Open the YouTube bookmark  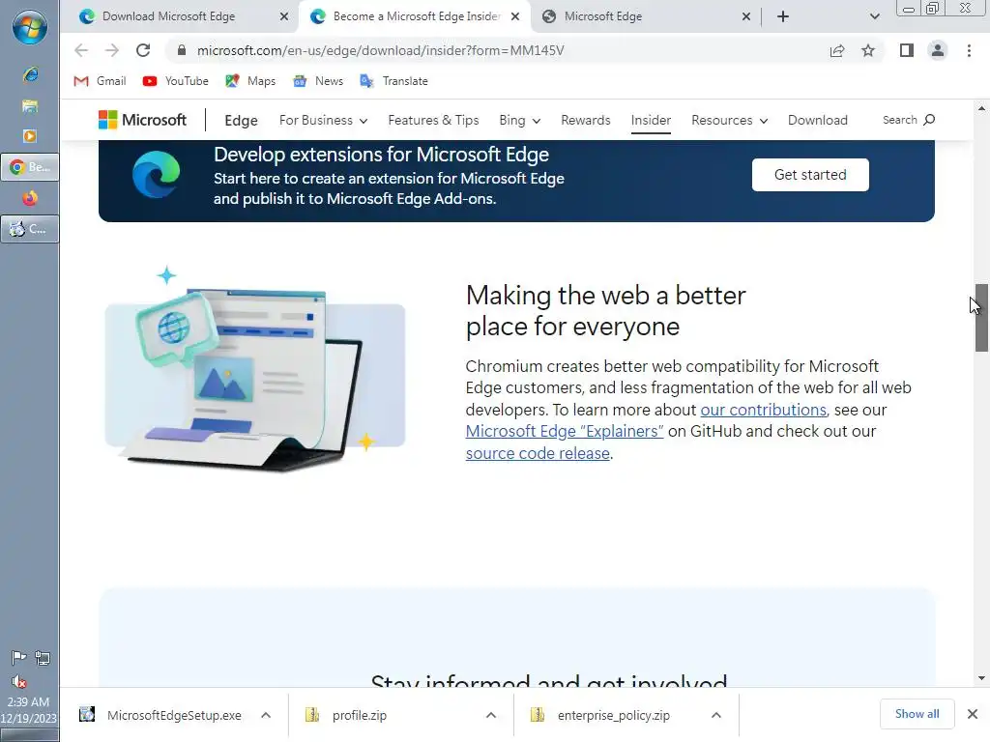[176, 81]
